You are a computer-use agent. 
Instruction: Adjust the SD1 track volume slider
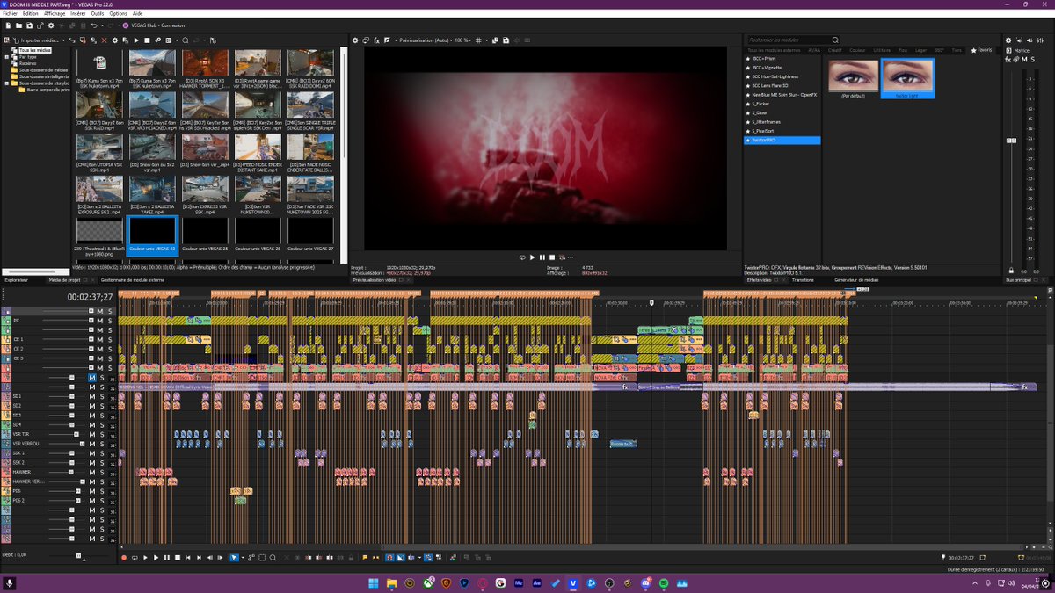tap(72, 396)
